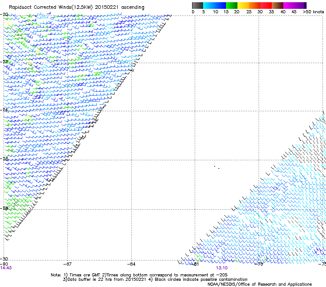Viewport: 326px width, 287px height.
Task: Click the 'Rapidscat Corrected Winds(12.5KM)' title text
Action: pyautogui.click(x=51, y=8)
